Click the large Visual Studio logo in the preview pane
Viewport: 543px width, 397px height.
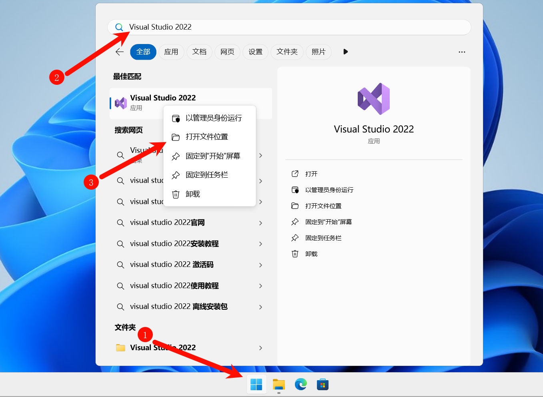374,99
